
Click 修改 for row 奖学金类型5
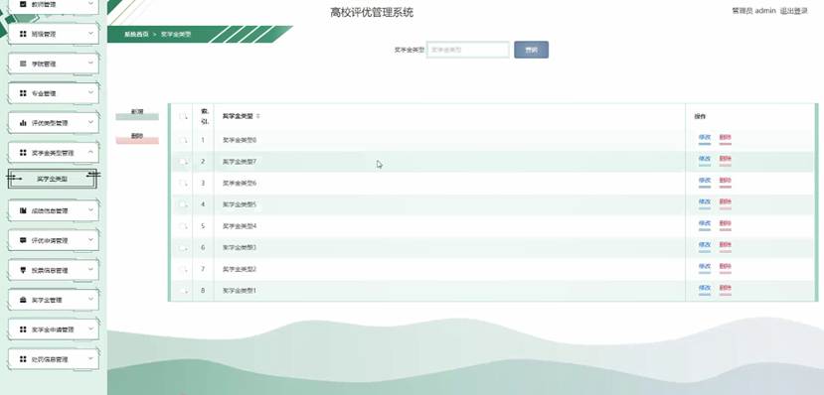coord(704,202)
